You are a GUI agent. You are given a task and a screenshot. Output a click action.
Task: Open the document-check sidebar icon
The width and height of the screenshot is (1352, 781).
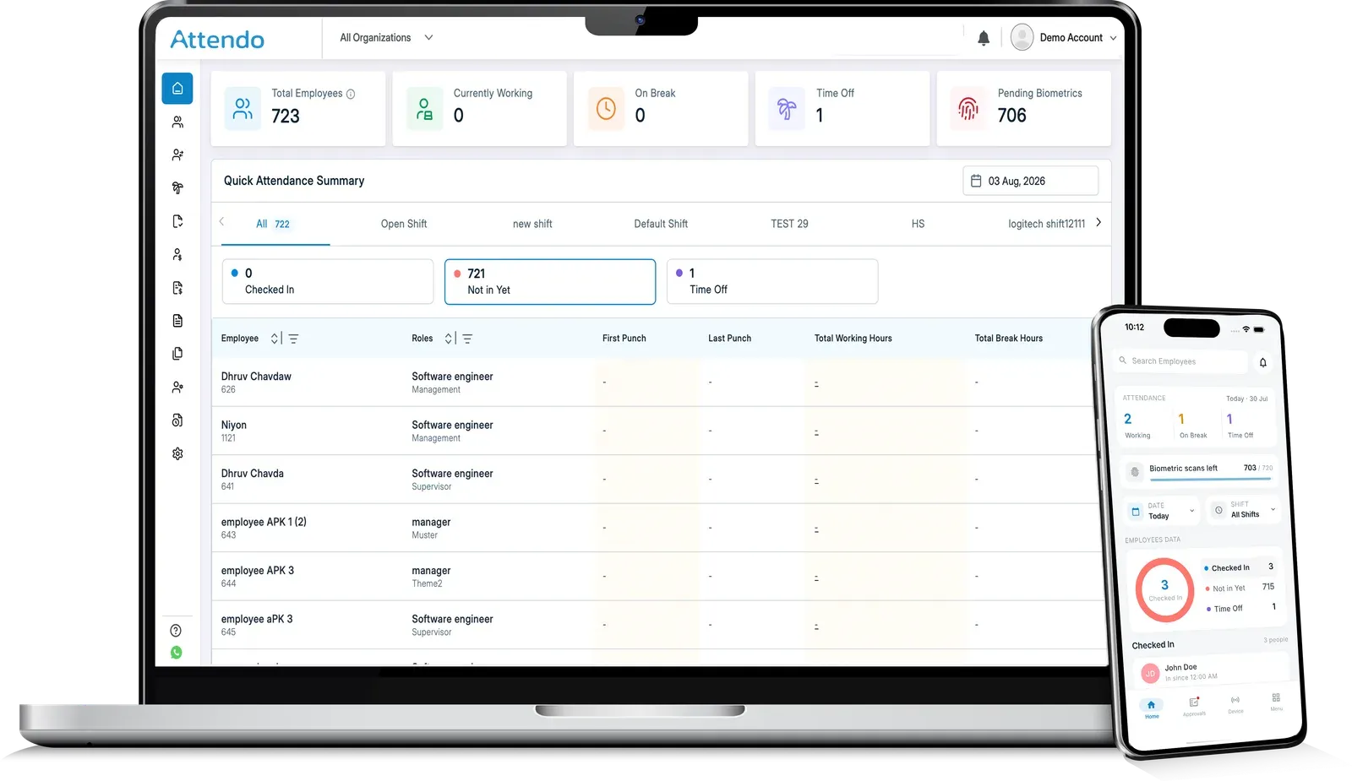click(x=177, y=221)
